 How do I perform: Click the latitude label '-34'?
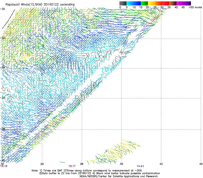point(2,67)
